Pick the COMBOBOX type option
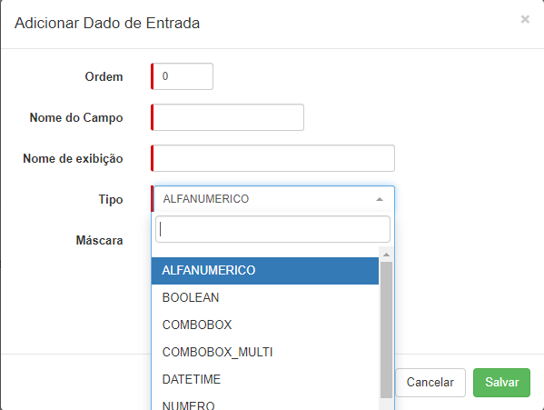This screenshot has width=544, height=410. (x=265, y=325)
